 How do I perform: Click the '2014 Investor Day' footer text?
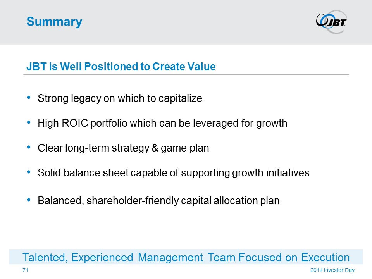(332, 270)
